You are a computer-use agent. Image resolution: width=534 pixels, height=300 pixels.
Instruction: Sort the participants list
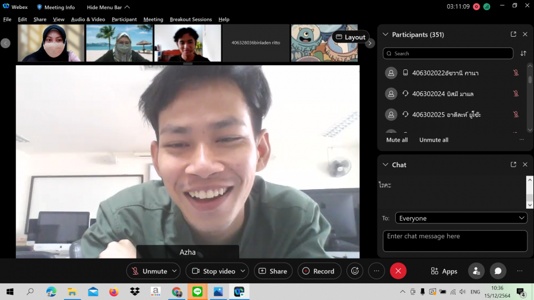(523, 53)
